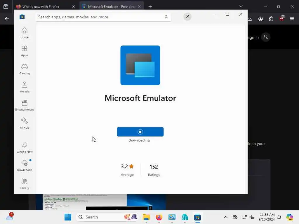Open uBlock extension icon in Firefox

click(x=282, y=18)
